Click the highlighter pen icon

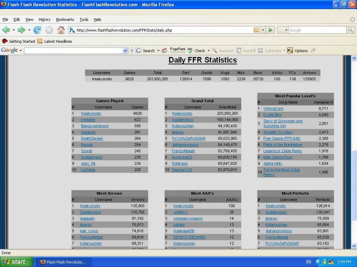pyautogui.click(x=313, y=50)
